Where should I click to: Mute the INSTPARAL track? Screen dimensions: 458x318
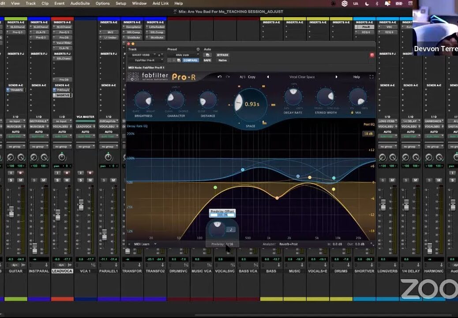[x=44, y=180]
